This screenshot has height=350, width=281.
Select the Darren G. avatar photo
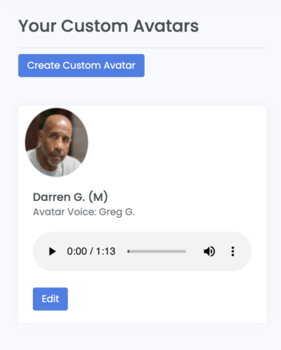57,142
